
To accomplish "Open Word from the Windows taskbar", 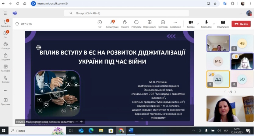I will [131, 131].
